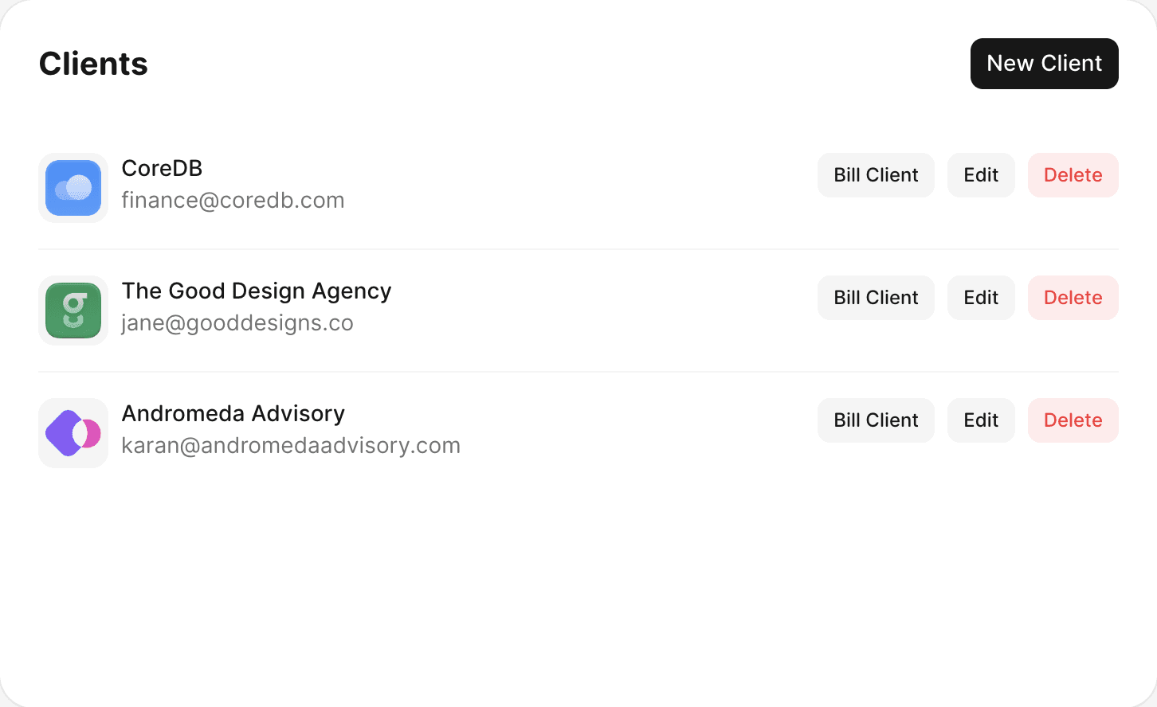Screen dimensions: 1157x707
Task: Click the jane@gooddesigns.co email address
Action: tap(237, 323)
